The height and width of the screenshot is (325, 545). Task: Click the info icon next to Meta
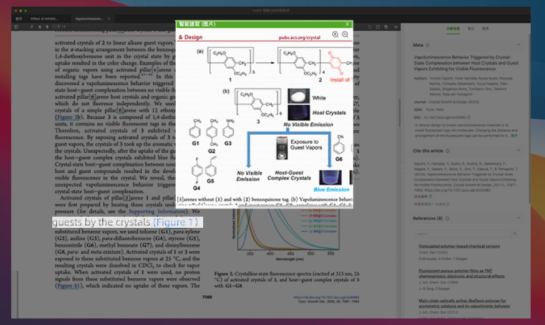click(x=427, y=45)
